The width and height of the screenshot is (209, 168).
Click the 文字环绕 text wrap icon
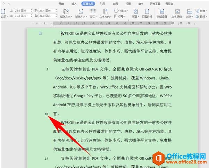pos(177,11)
